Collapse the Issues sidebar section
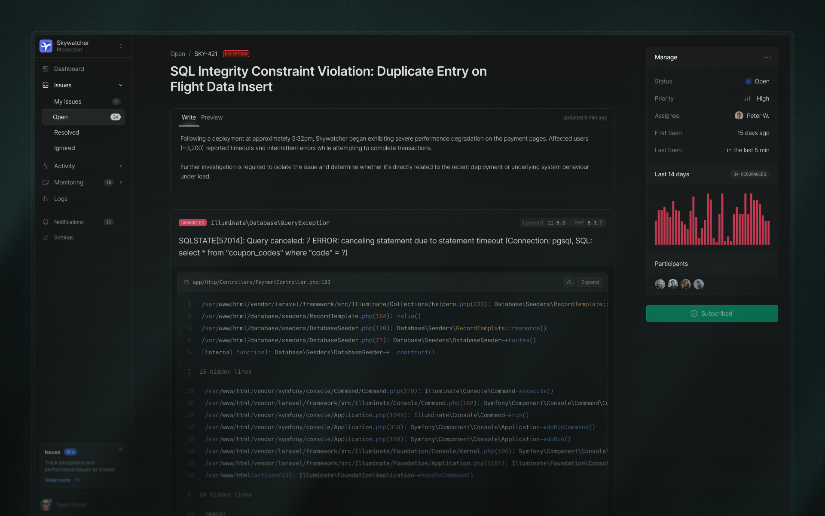This screenshot has height=516, width=825. (121, 85)
